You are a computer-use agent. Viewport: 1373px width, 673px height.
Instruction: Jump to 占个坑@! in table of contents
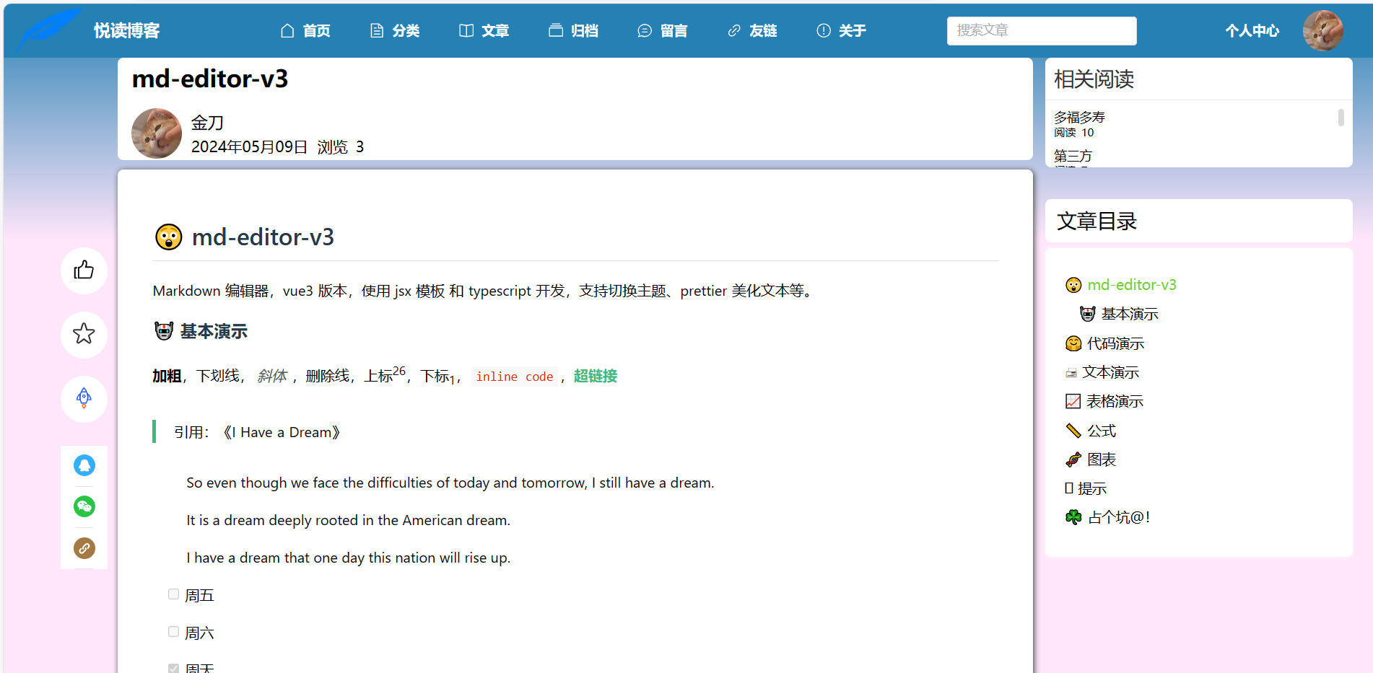point(1119,517)
